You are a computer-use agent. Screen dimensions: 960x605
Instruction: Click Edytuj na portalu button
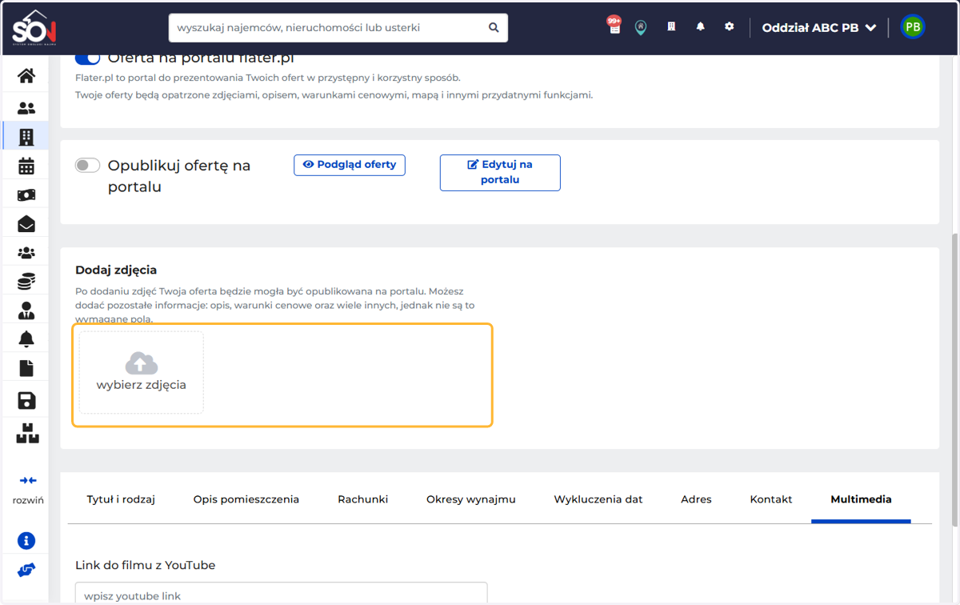click(500, 172)
